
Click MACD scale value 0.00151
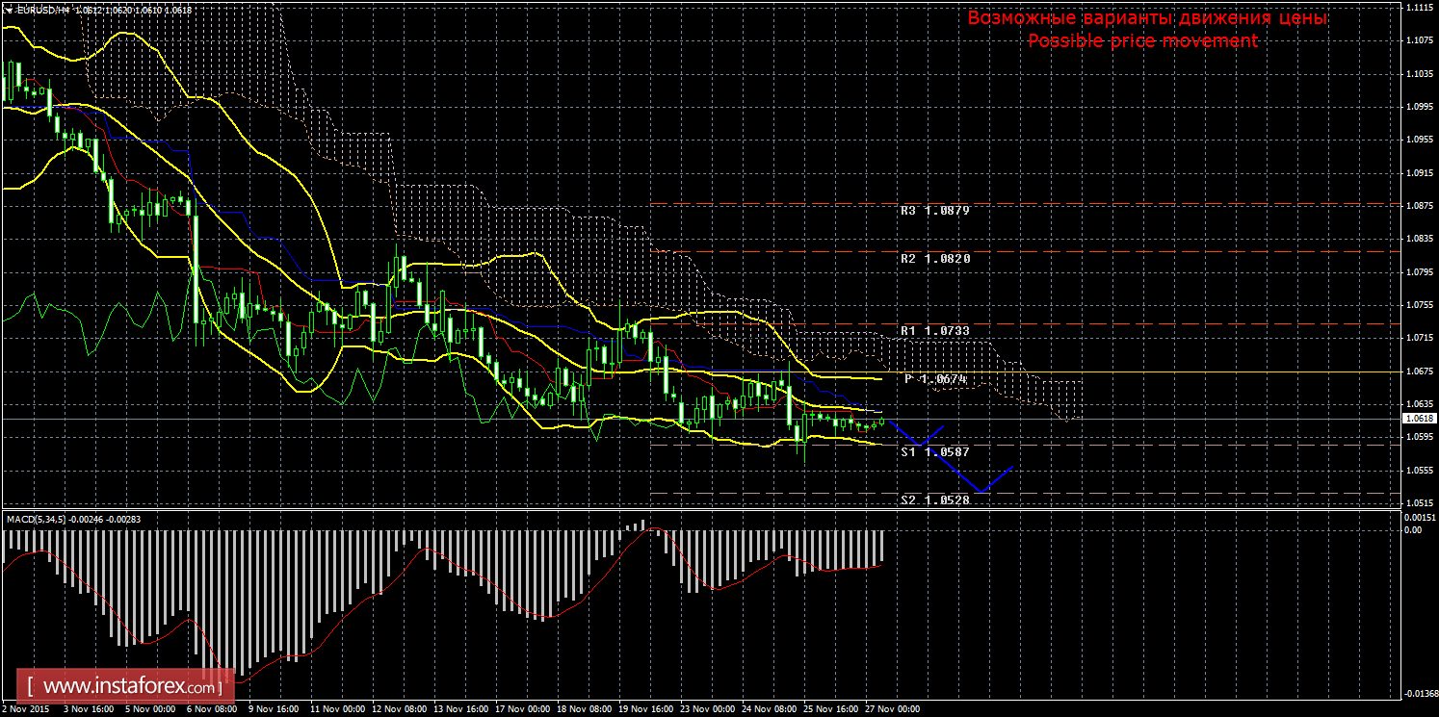(1420, 519)
